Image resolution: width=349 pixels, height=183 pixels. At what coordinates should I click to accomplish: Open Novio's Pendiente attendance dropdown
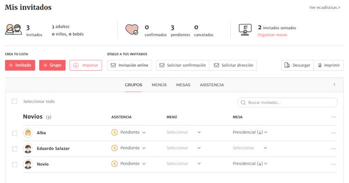133,164
